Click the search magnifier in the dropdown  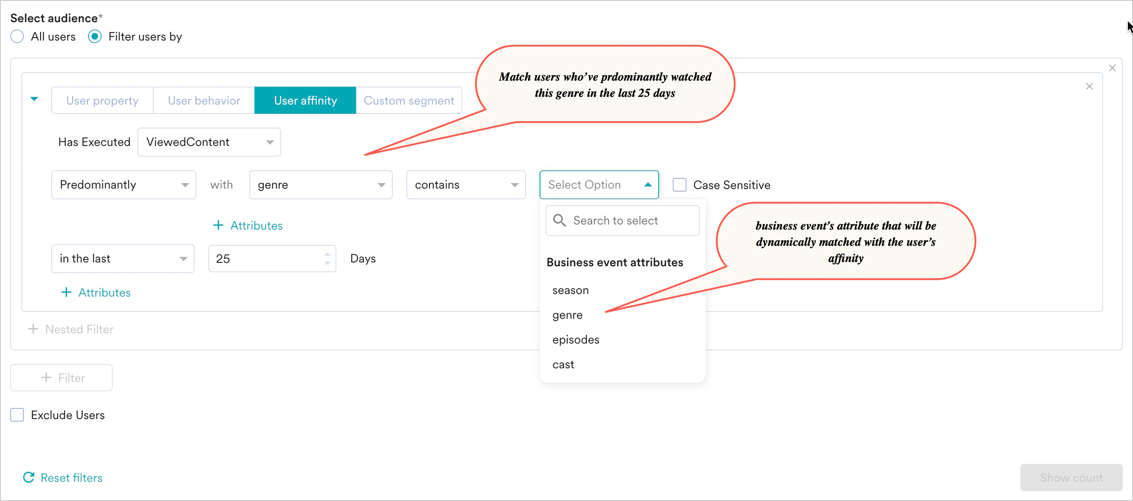tap(560, 220)
